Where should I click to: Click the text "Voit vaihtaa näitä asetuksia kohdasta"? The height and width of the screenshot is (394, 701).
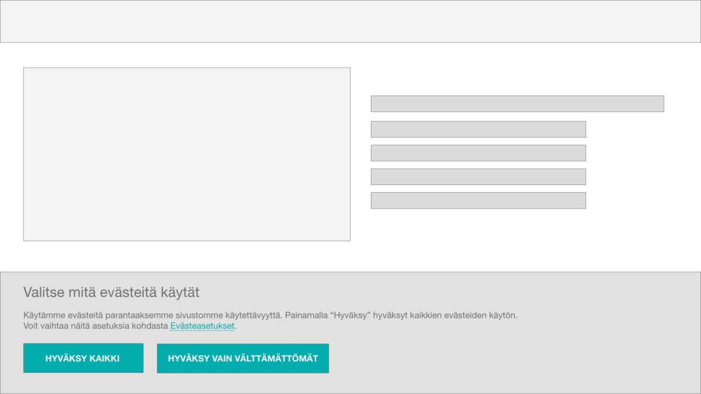point(96,326)
